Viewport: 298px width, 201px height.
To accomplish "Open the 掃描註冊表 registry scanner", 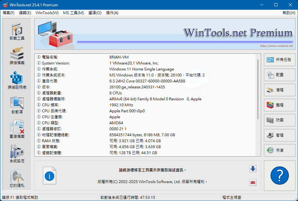I will tap(17, 81).
